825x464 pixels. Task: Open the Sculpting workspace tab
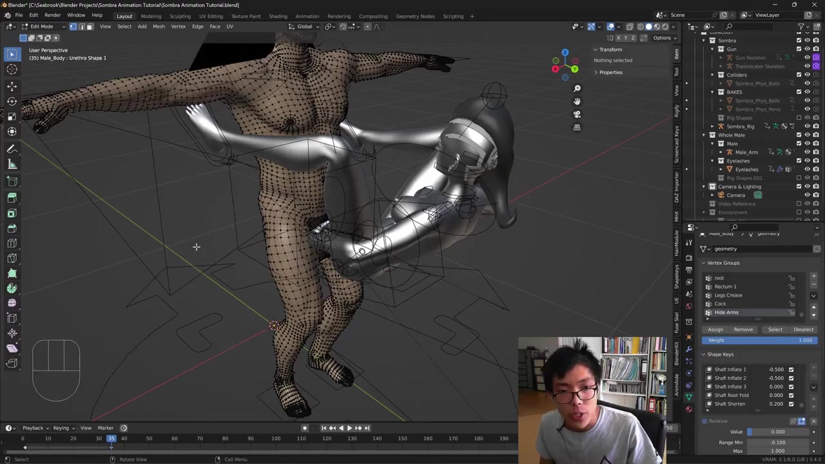coord(180,16)
